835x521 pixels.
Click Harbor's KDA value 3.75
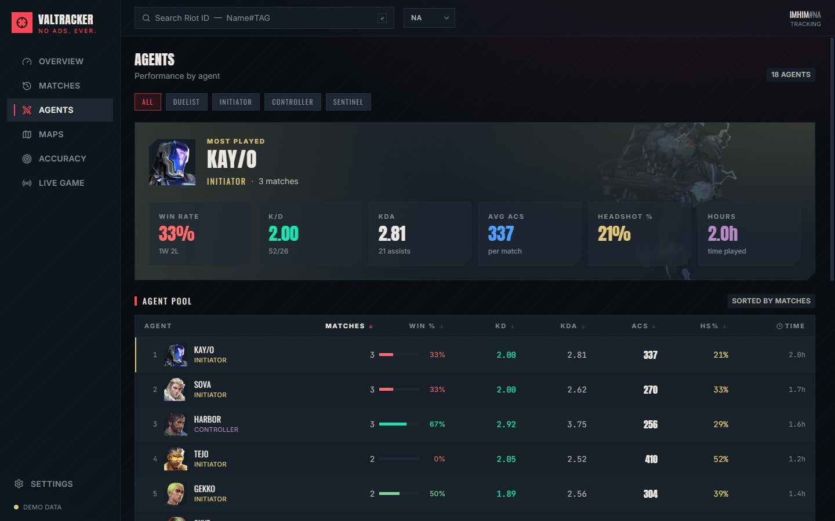coord(577,424)
